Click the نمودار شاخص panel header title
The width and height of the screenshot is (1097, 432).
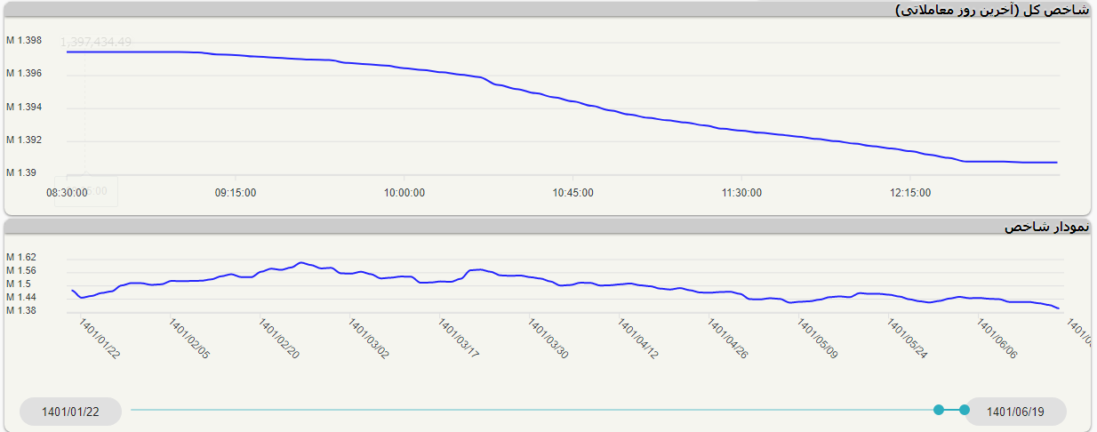tap(1046, 227)
